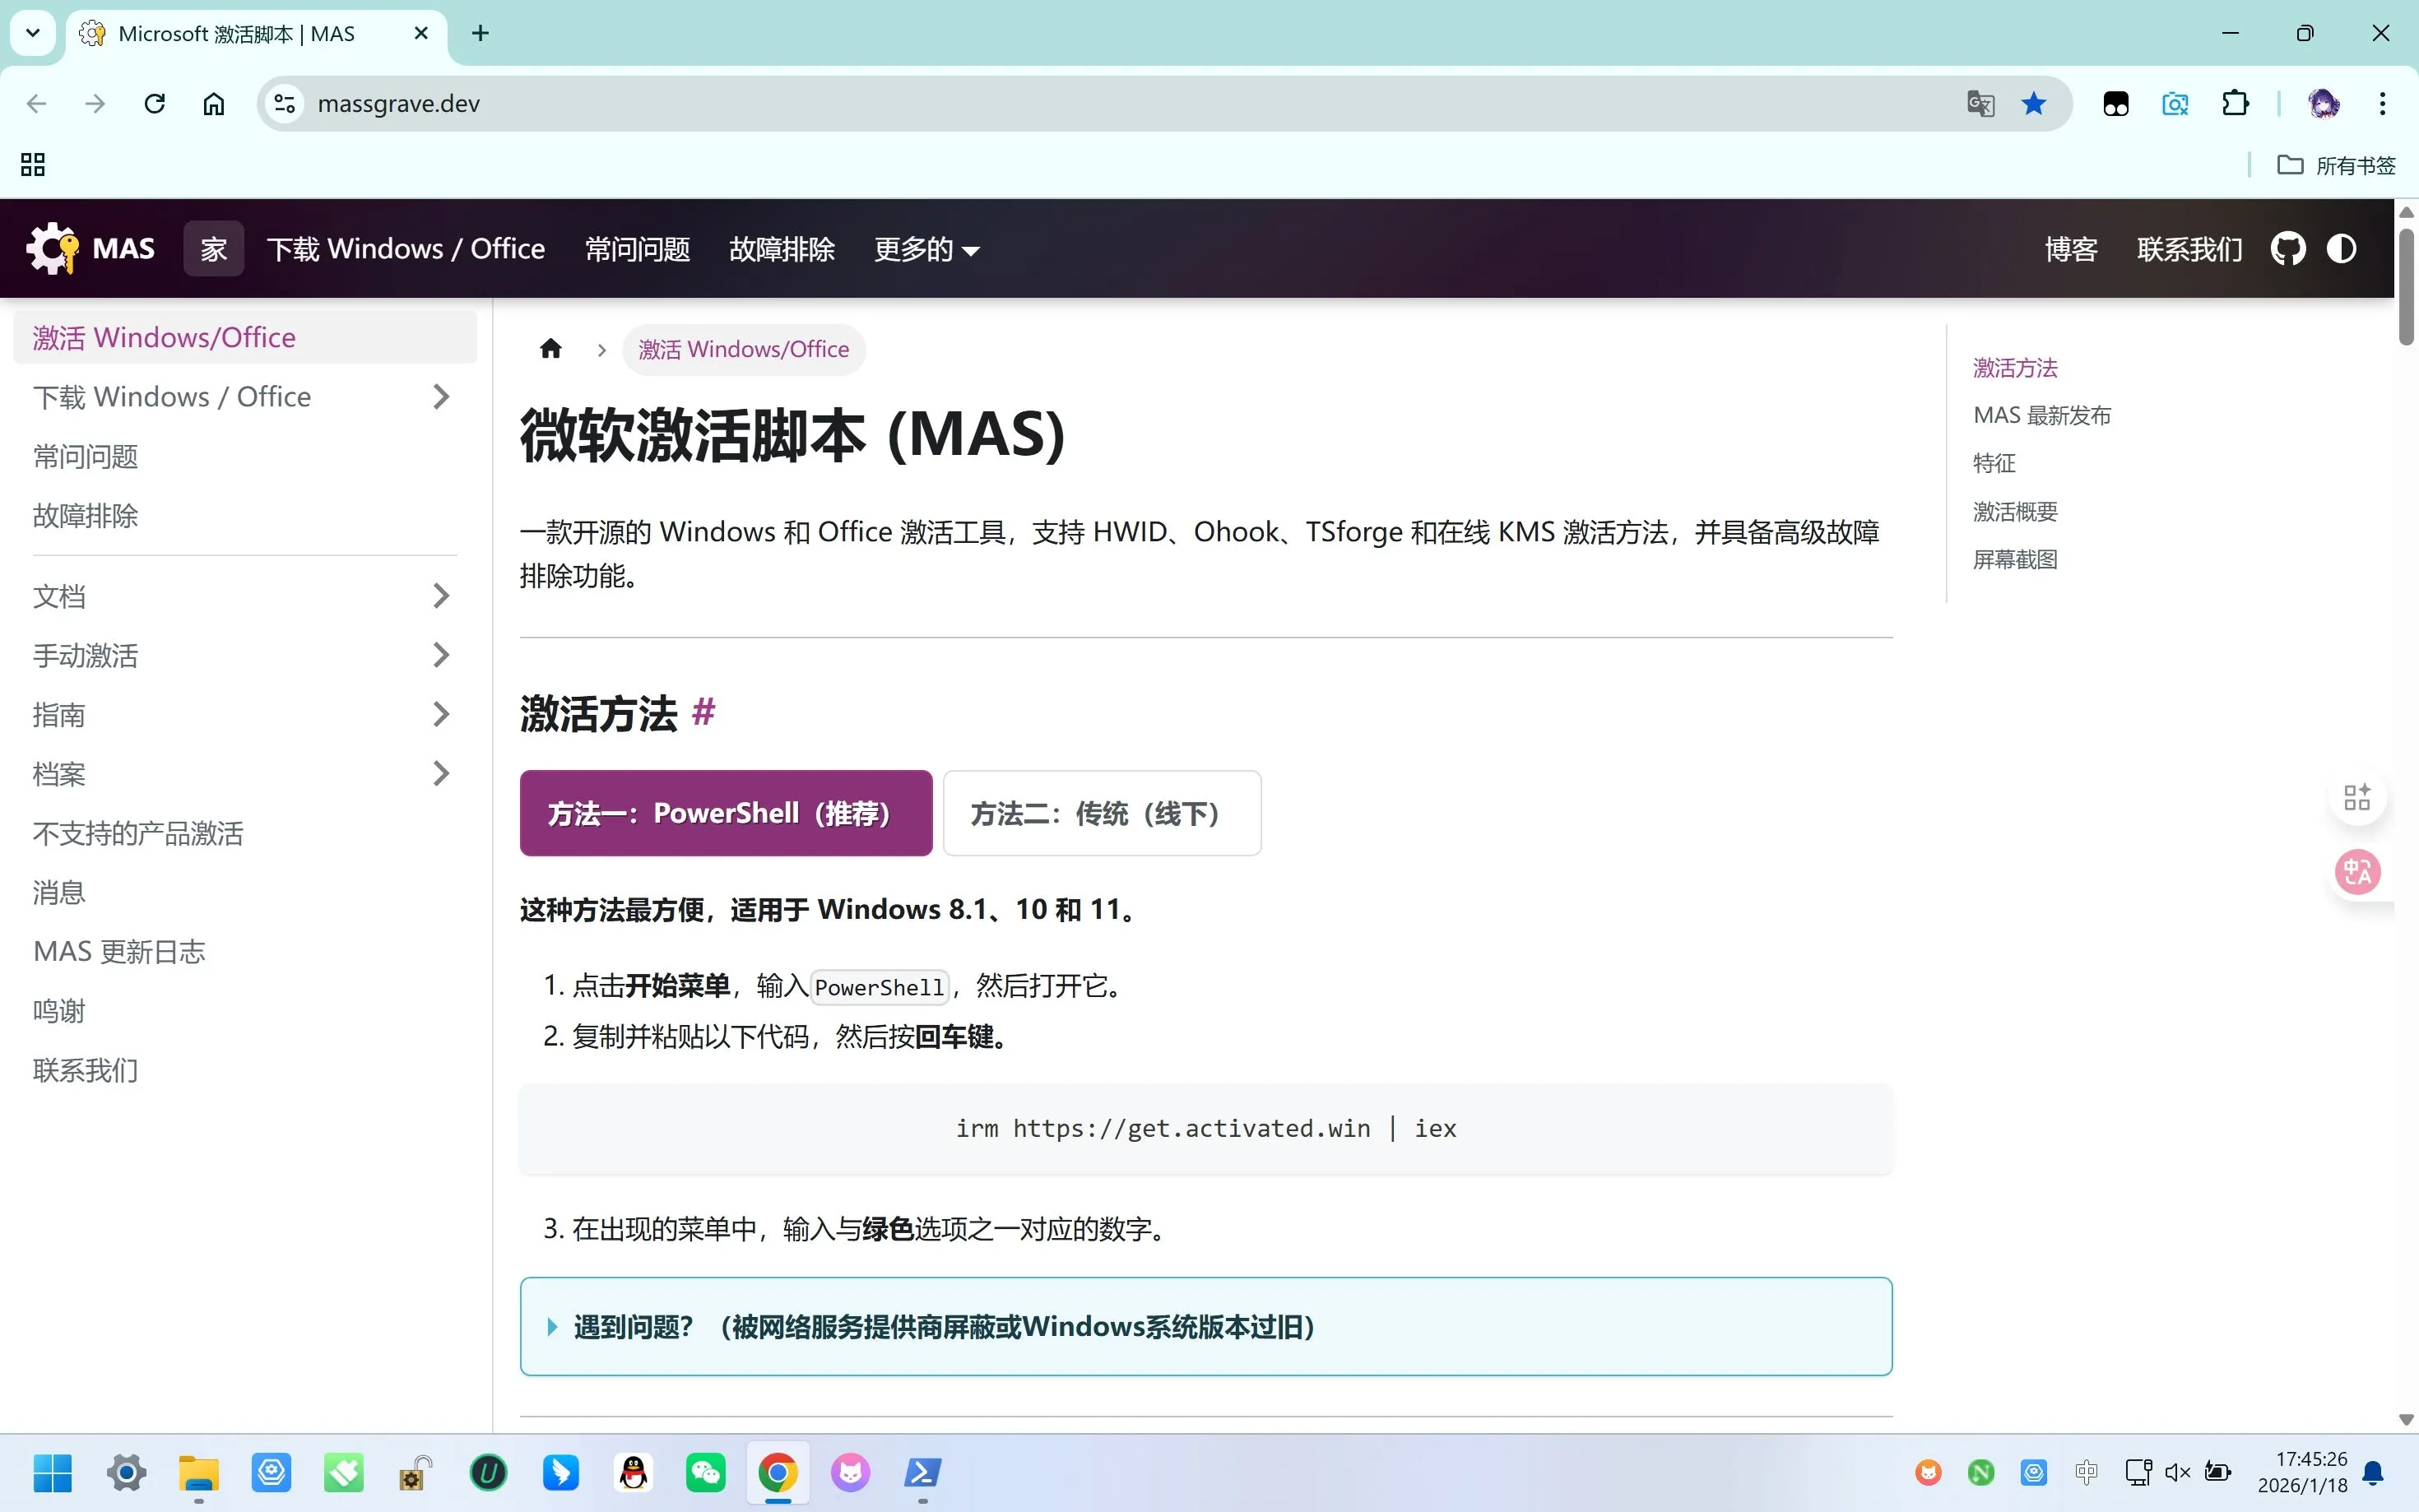Click the Google Translate icon in address bar
The image size is (2419, 1512).
[x=1980, y=104]
